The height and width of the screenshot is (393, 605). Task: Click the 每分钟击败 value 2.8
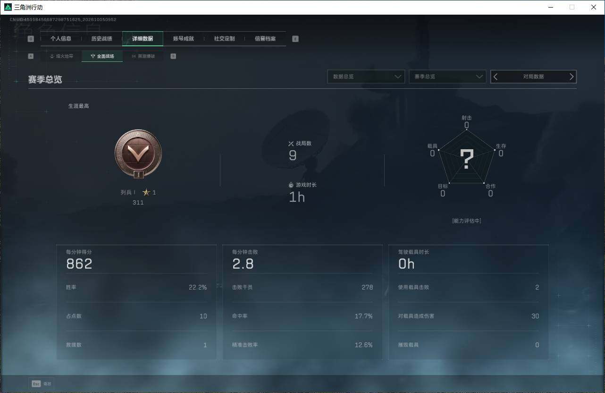[x=243, y=264]
